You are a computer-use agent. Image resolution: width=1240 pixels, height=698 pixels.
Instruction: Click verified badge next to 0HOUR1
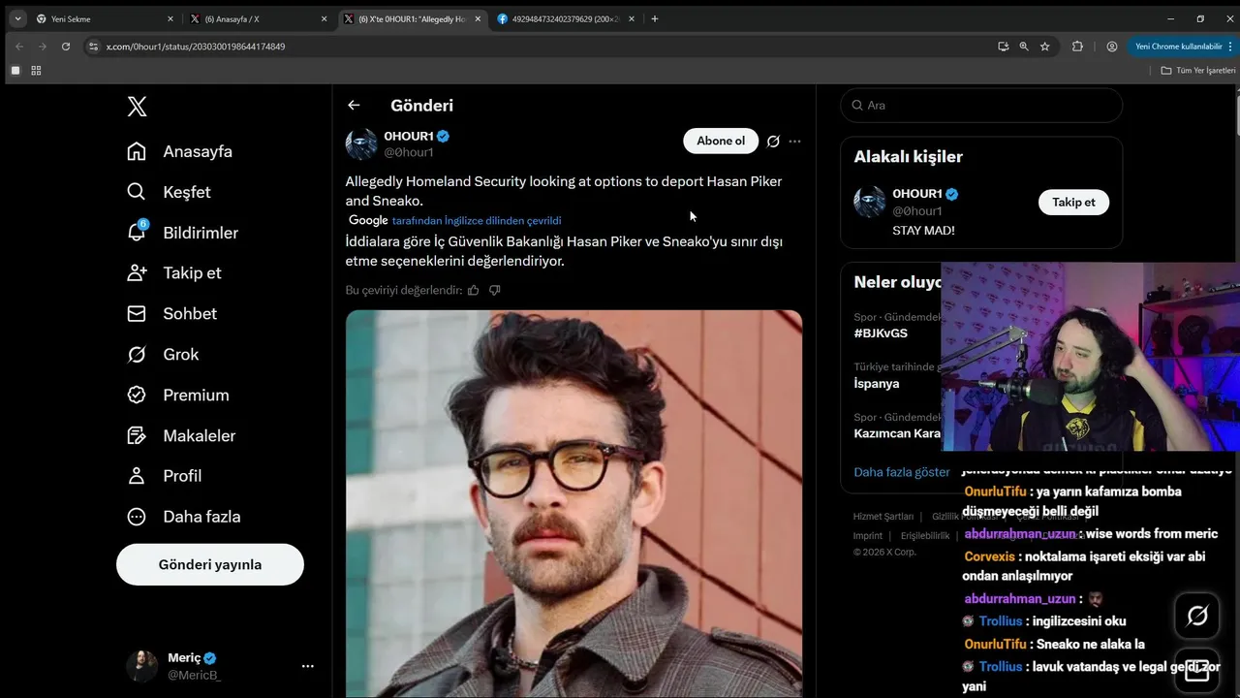[443, 137]
